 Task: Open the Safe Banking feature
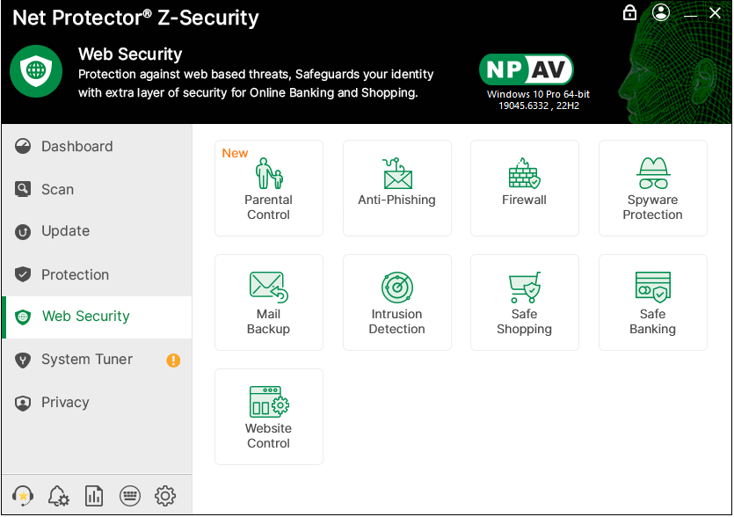click(x=652, y=302)
